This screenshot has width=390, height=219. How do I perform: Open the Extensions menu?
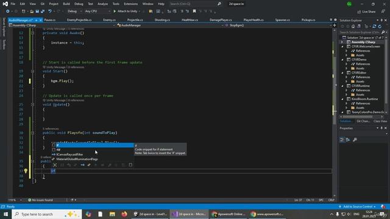pyautogui.click(x=130, y=4)
